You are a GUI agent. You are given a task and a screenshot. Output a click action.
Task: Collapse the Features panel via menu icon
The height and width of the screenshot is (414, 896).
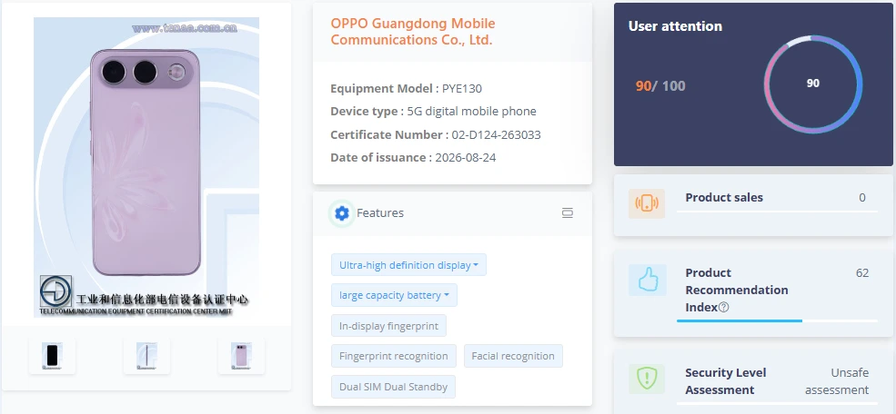click(568, 213)
